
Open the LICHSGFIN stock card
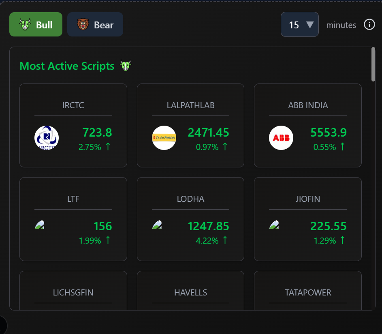73,290
